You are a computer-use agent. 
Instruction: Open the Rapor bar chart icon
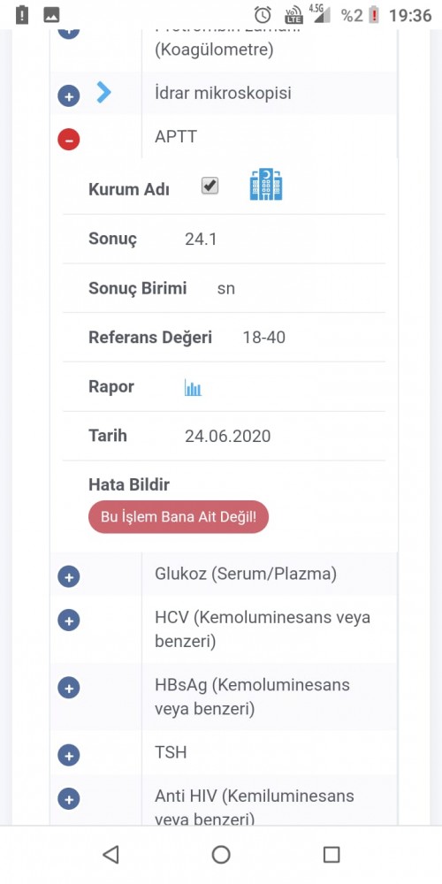tap(193, 387)
